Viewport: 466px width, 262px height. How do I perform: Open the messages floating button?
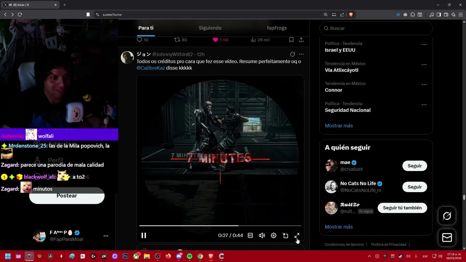point(447,238)
